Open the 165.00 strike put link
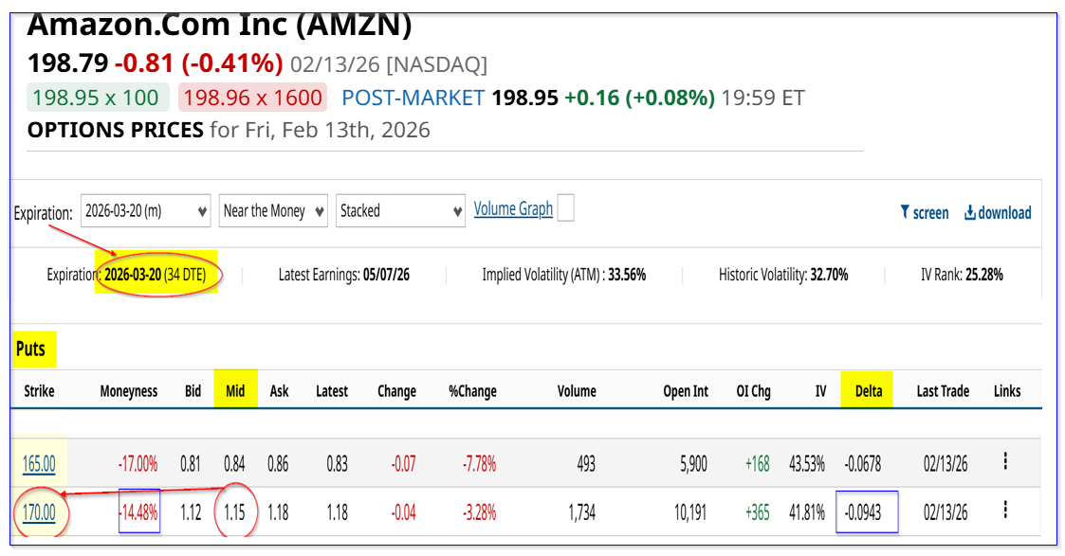1065x556 pixels. pos(40,464)
